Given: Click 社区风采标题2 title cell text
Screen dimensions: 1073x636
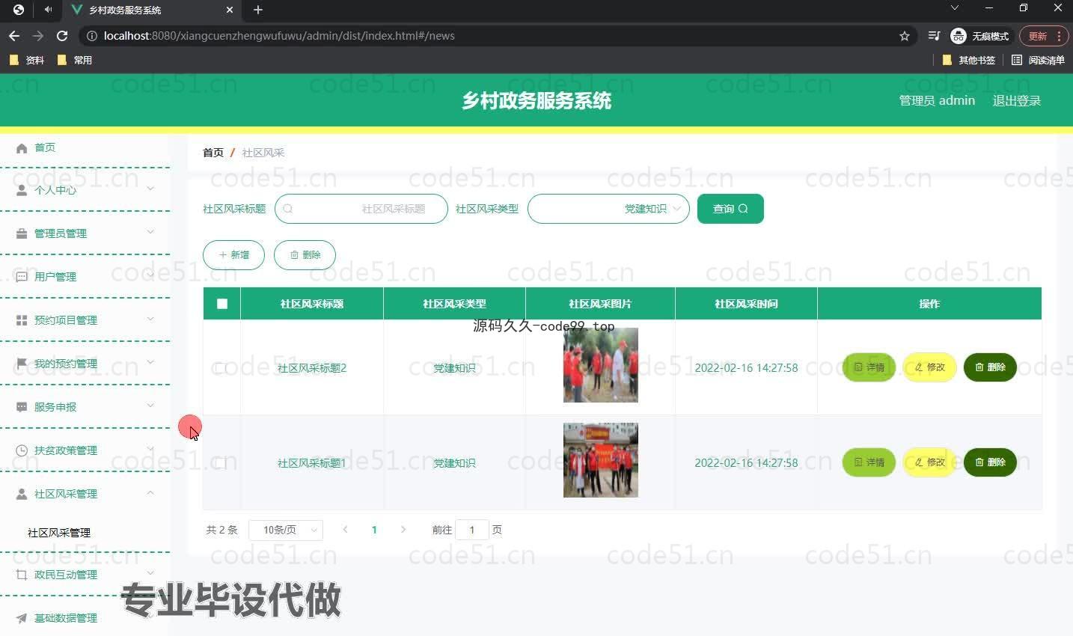Looking at the screenshot, I should (312, 368).
